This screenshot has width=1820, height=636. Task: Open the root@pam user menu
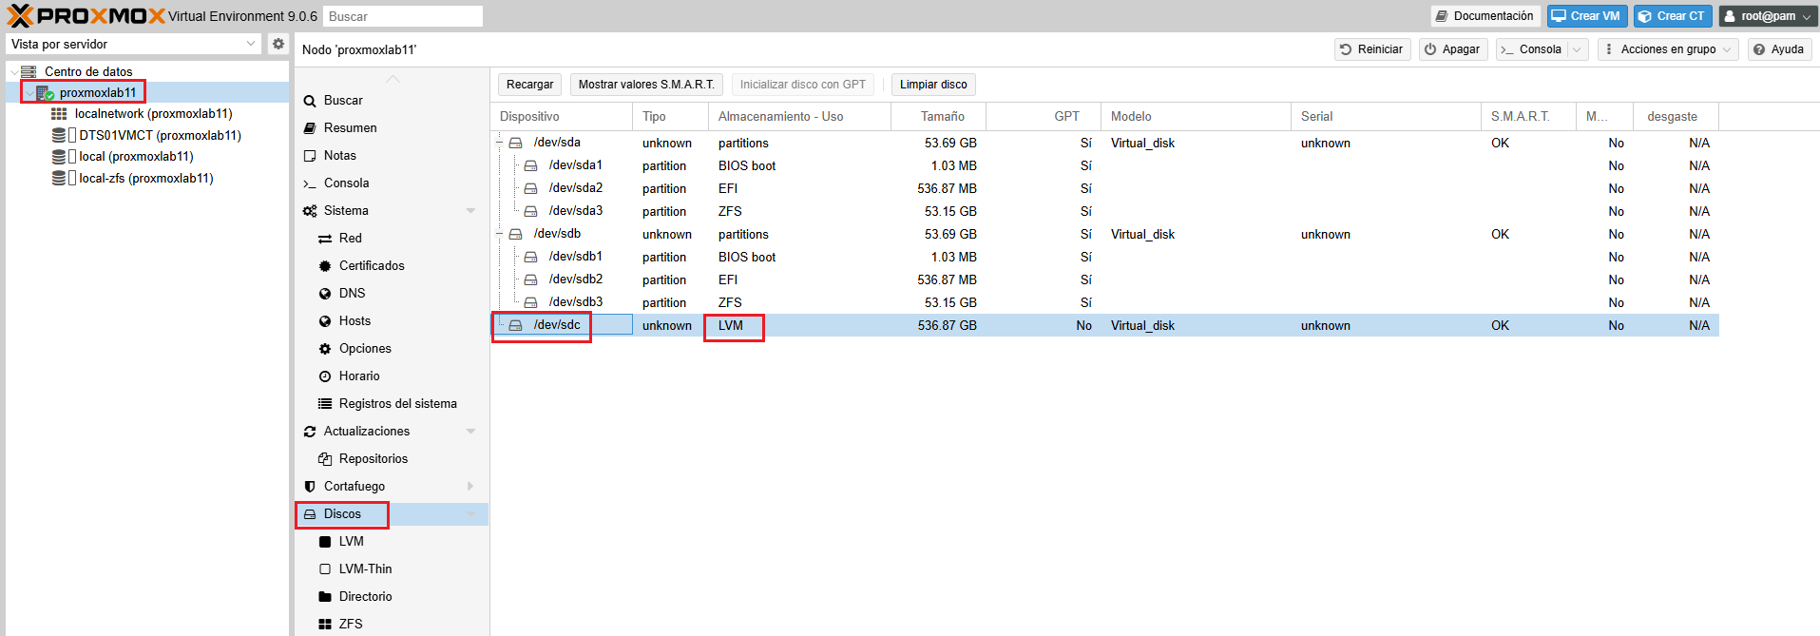pos(1768,16)
